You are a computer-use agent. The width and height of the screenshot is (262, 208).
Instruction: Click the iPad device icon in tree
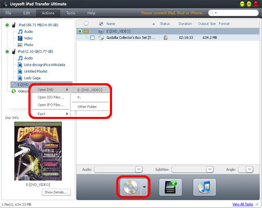point(14,25)
